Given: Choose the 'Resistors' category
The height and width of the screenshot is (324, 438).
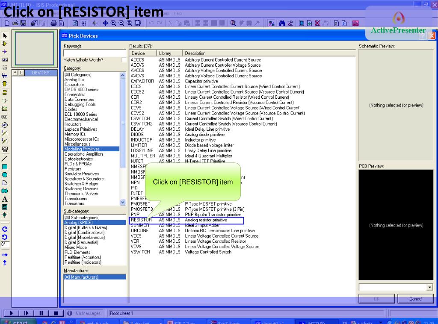Looking at the screenshot, I should point(73,169).
